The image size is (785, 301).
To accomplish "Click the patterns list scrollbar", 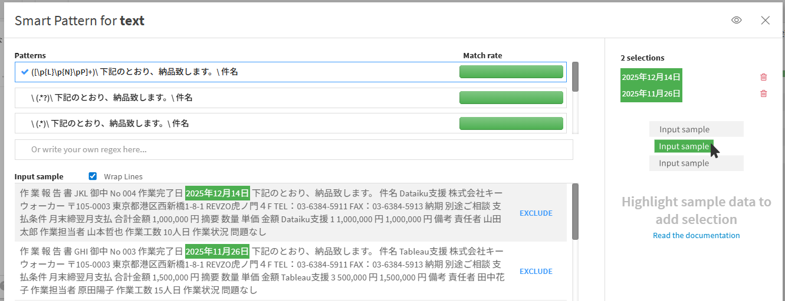I will (575, 77).
